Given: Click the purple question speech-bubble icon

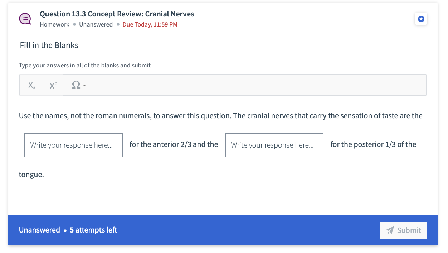Looking at the screenshot, I should point(25,19).
